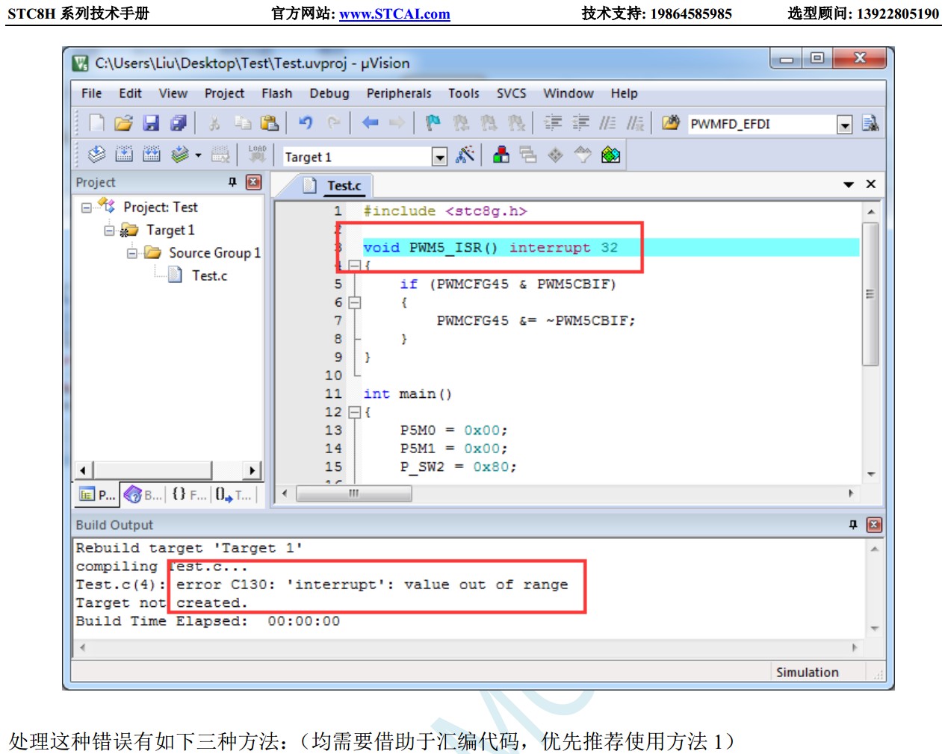Navigate forwards with the right arrow icon
Viewport: 942px width, 754px height.
click(397, 123)
